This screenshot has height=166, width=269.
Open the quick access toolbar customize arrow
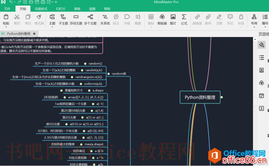coord(56,2)
